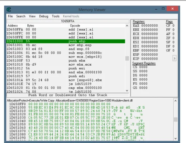The image size is (186, 143).
Task: Select row 1D65101E je 1d651039
Action: [x=66, y=84]
